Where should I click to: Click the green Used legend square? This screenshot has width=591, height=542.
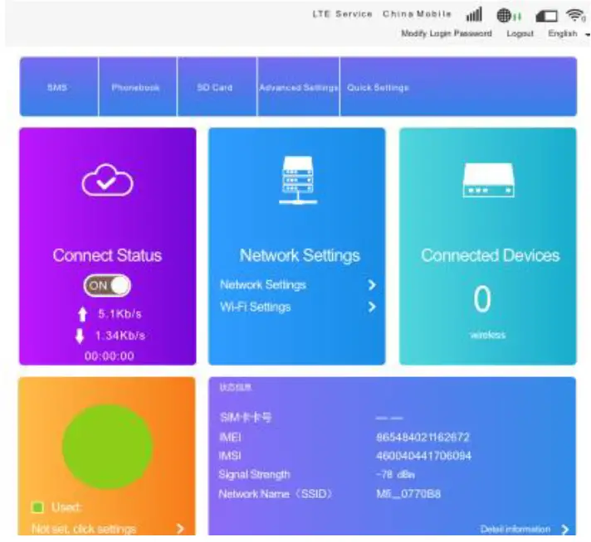37,507
